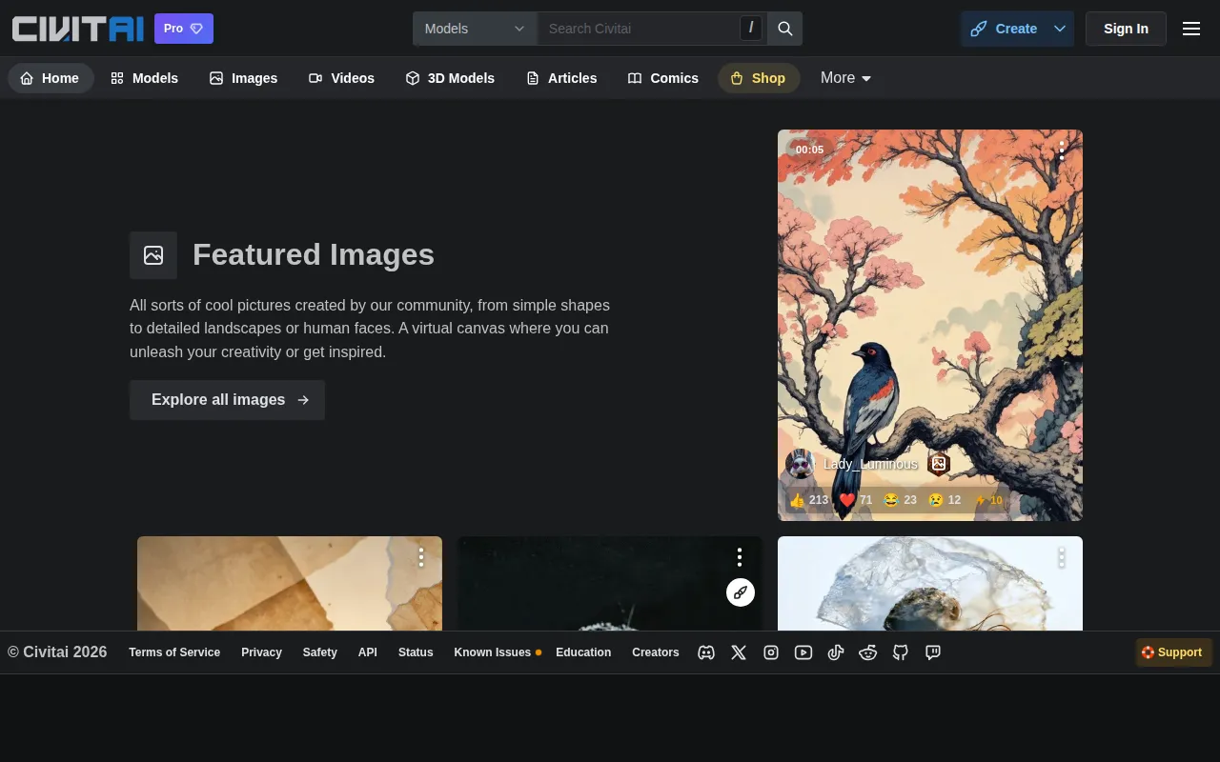1220x762 pixels.
Task: Click the thumbs up reaction 213
Action: pos(809,500)
